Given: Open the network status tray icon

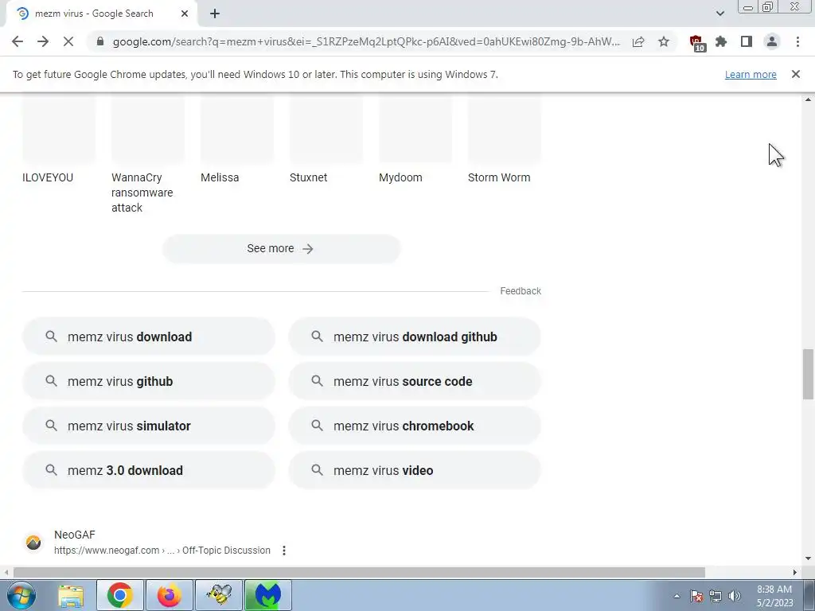Looking at the screenshot, I should (x=716, y=596).
